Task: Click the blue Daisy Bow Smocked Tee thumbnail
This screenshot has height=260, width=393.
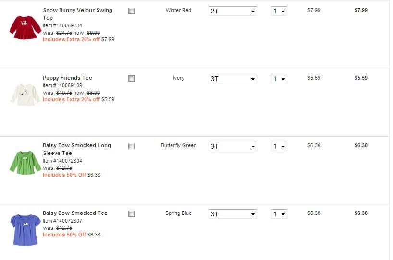Action: [25, 230]
